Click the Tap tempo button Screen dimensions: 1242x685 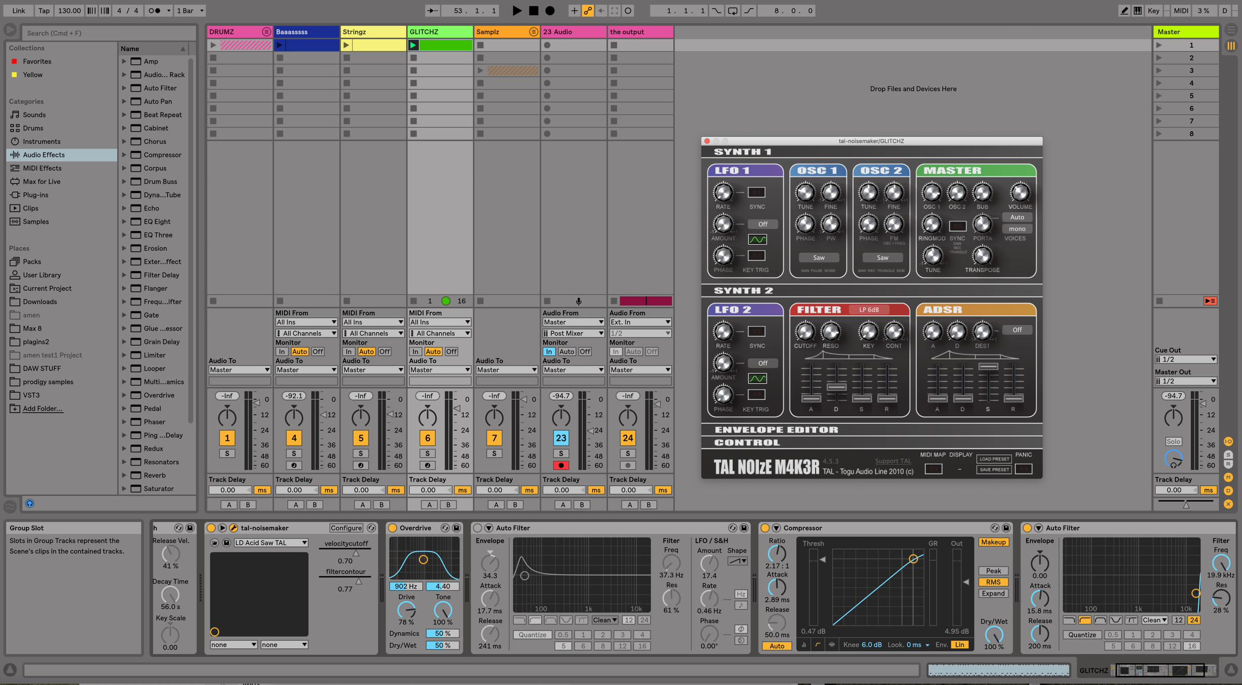coord(44,10)
